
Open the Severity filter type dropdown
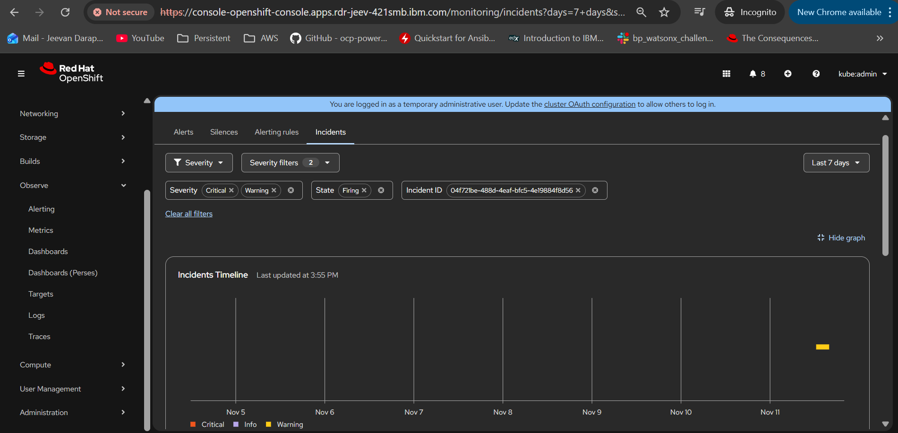click(x=199, y=163)
